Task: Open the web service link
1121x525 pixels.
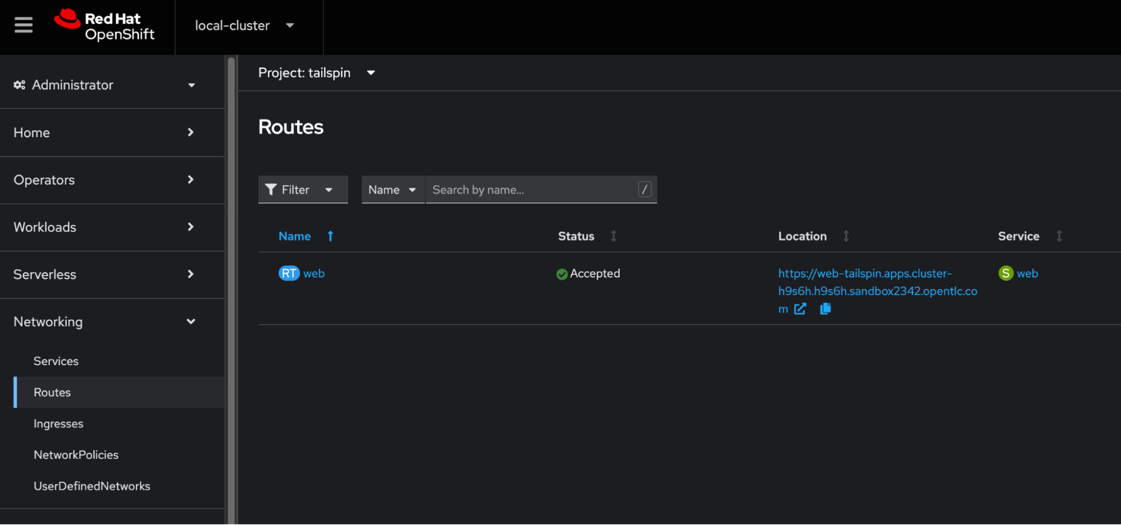Action: [x=1027, y=274]
